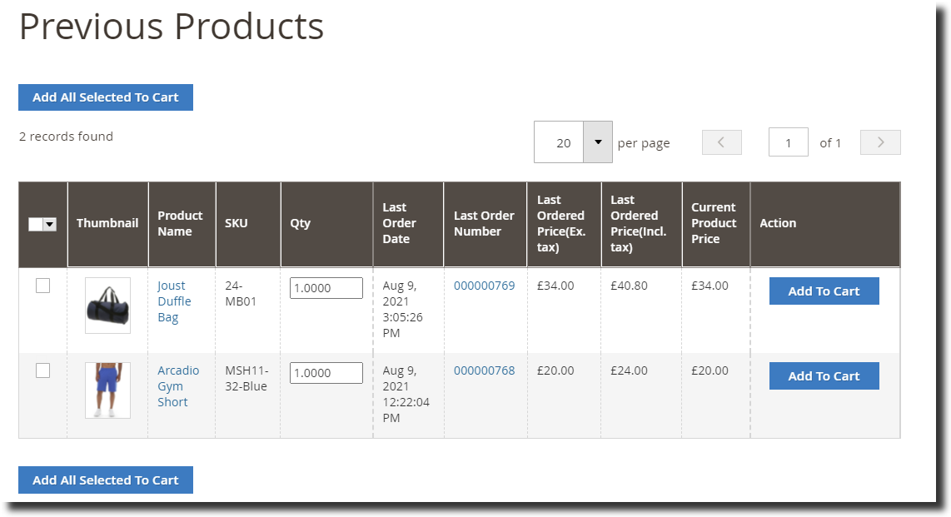This screenshot has width=951, height=517.
Task: Open the Arcadio Gym Short thumbnail image
Action: pyautogui.click(x=107, y=390)
